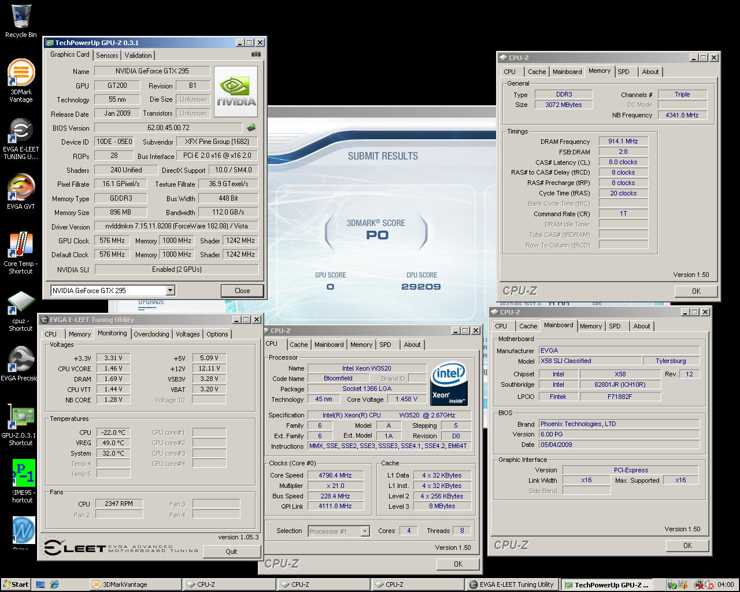Open the cpuz shortcut desktop icon
Image resolution: width=740 pixels, height=592 pixels.
point(21,311)
